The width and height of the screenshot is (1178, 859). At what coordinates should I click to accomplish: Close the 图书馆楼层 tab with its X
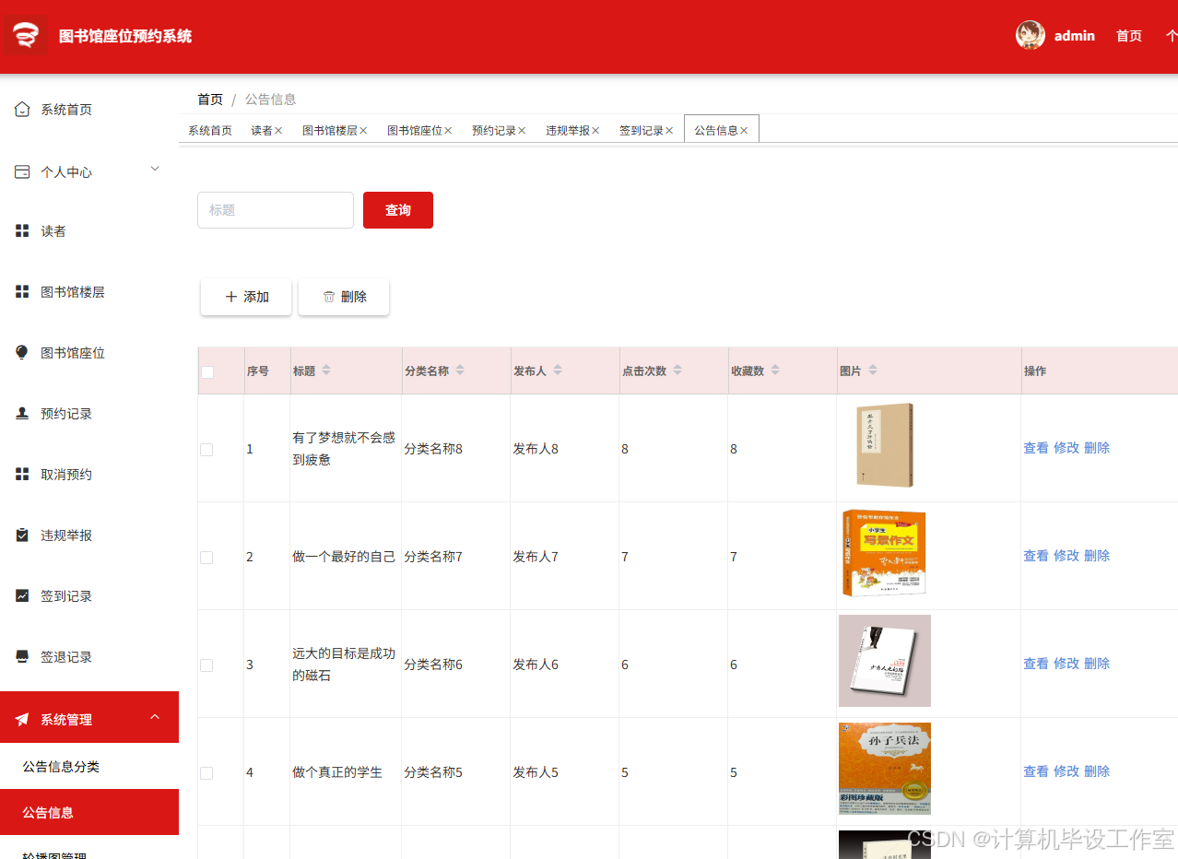[x=363, y=131]
